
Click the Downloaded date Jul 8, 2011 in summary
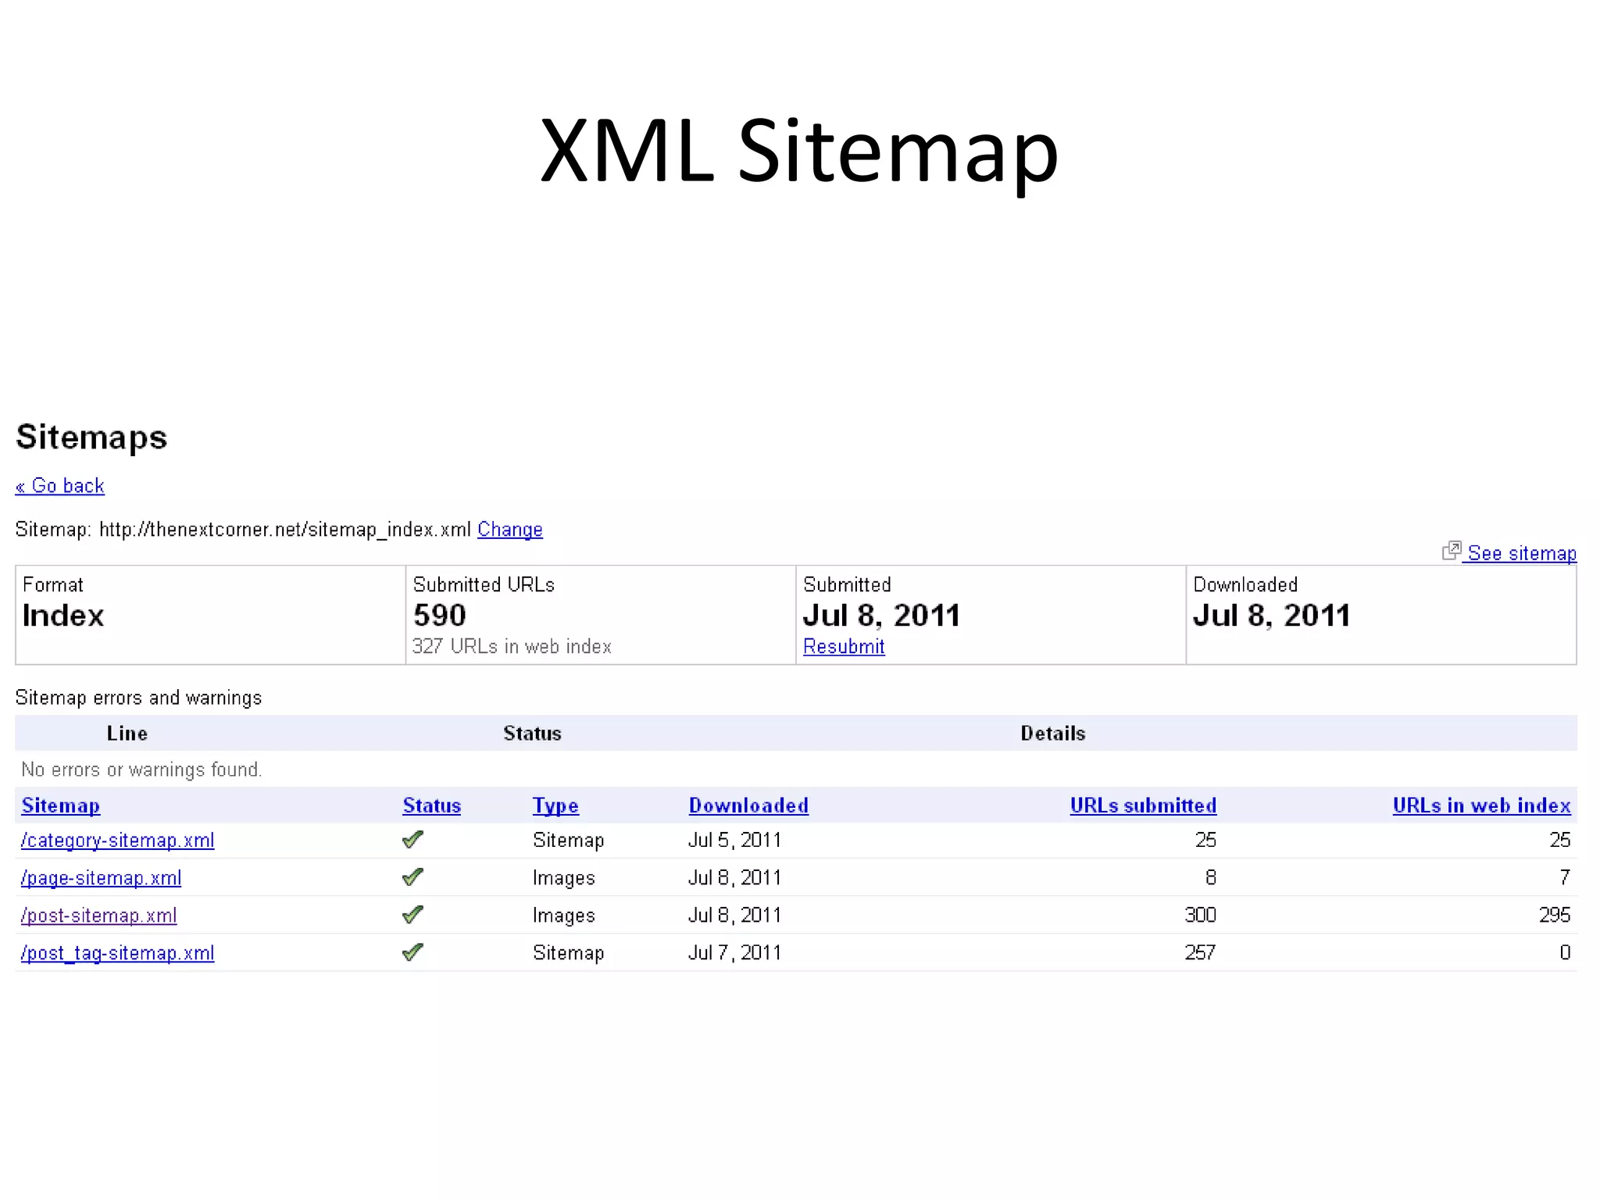(x=1272, y=616)
